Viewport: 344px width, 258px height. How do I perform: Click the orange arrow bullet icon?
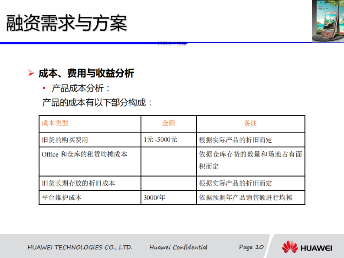pyautogui.click(x=31, y=73)
